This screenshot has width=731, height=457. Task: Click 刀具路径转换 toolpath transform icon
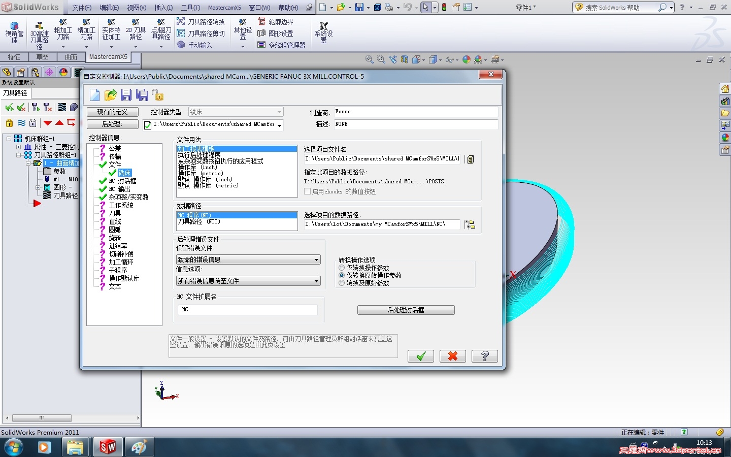click(201, 22)
